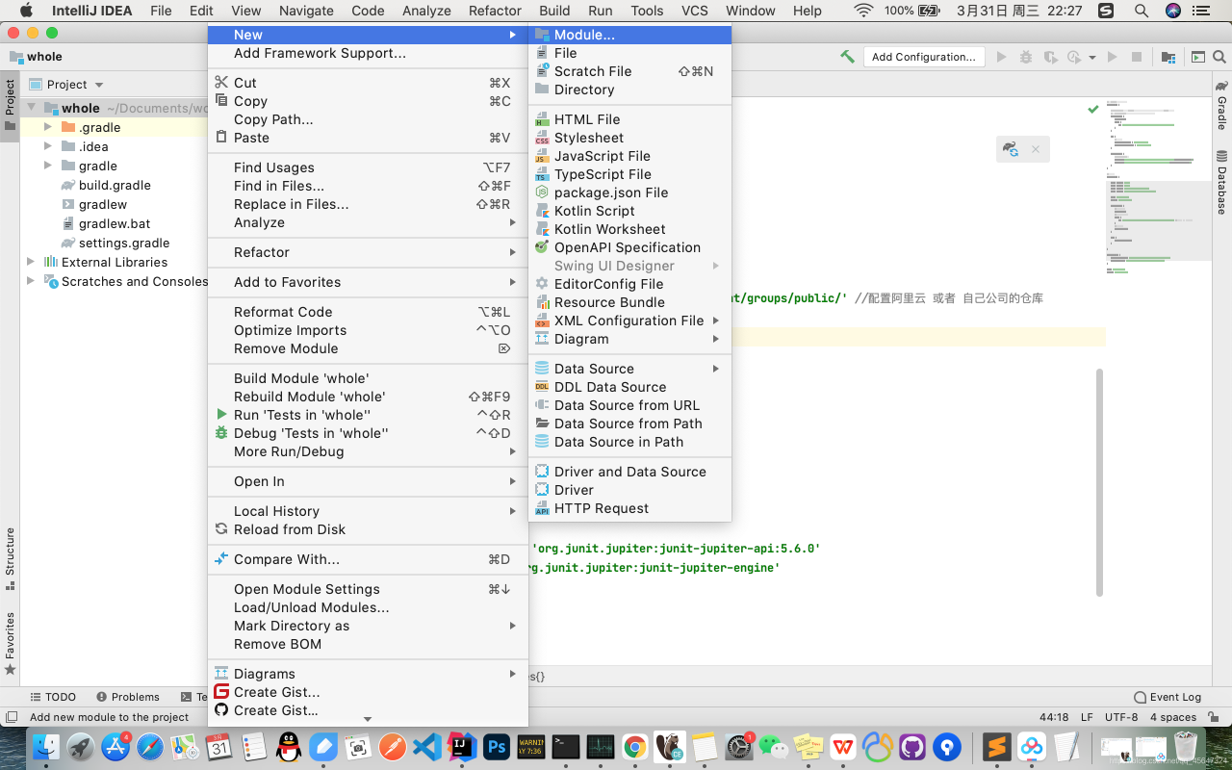The width and height of the screenshot is (1232, 770).
Task: Select OpenAPI Specification from the New submenu
Action: [x=630, y=247]
